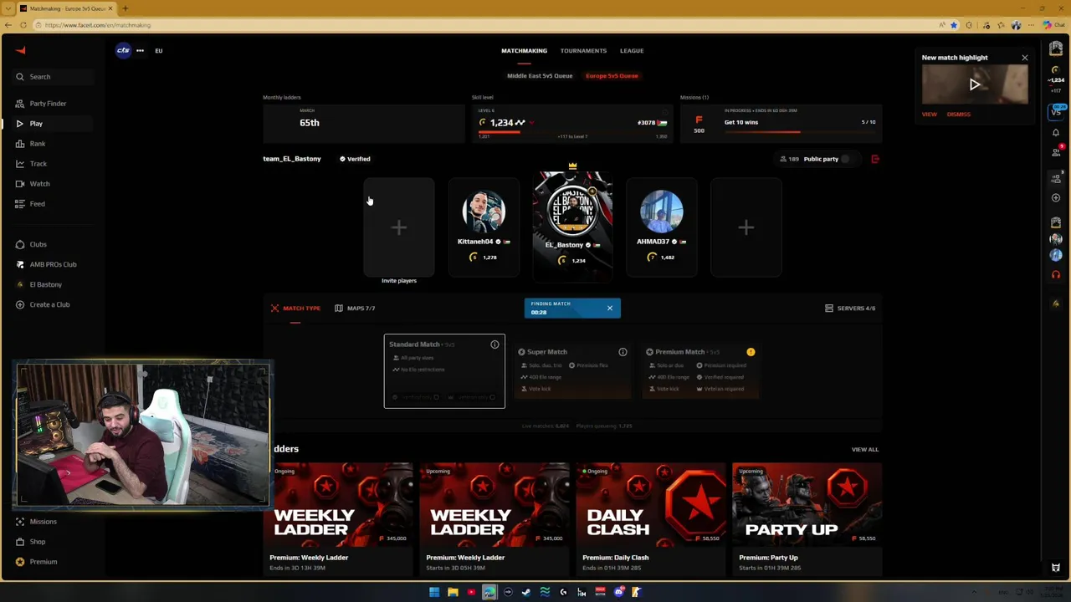Show Standard Match info
This screenshot has width=1071, height=602.
495,344
